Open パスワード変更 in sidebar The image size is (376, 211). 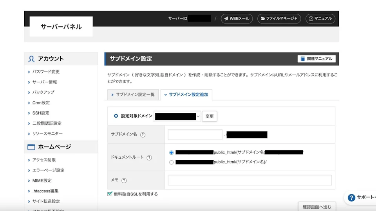(46, 72)
